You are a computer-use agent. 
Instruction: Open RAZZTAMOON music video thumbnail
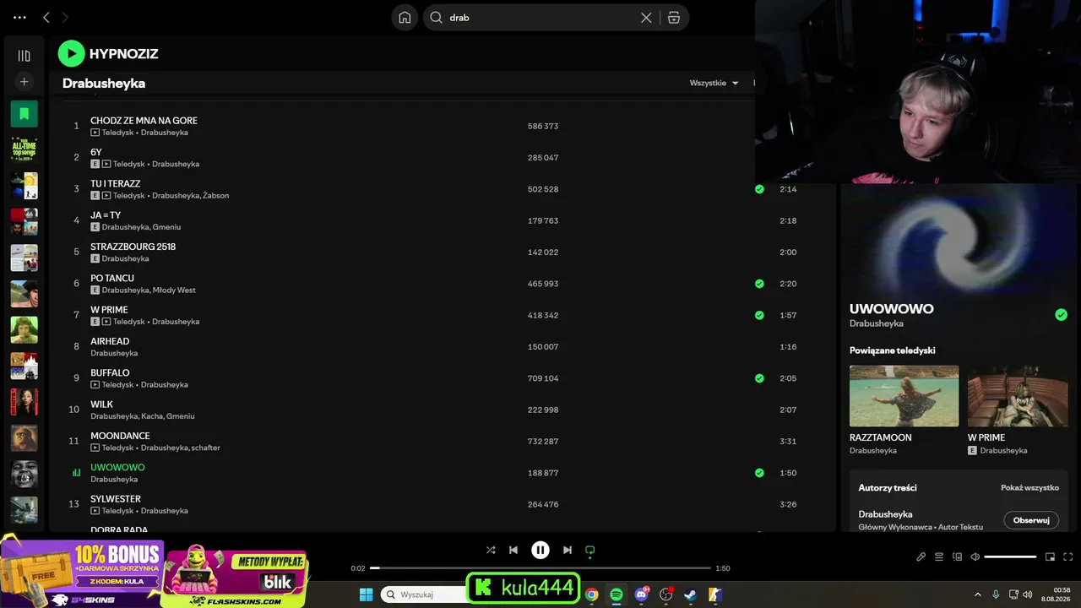pos(904,396)
